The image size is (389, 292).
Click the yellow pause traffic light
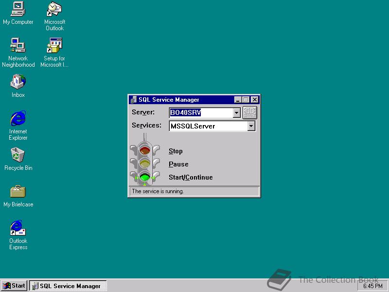coord(144,164)
